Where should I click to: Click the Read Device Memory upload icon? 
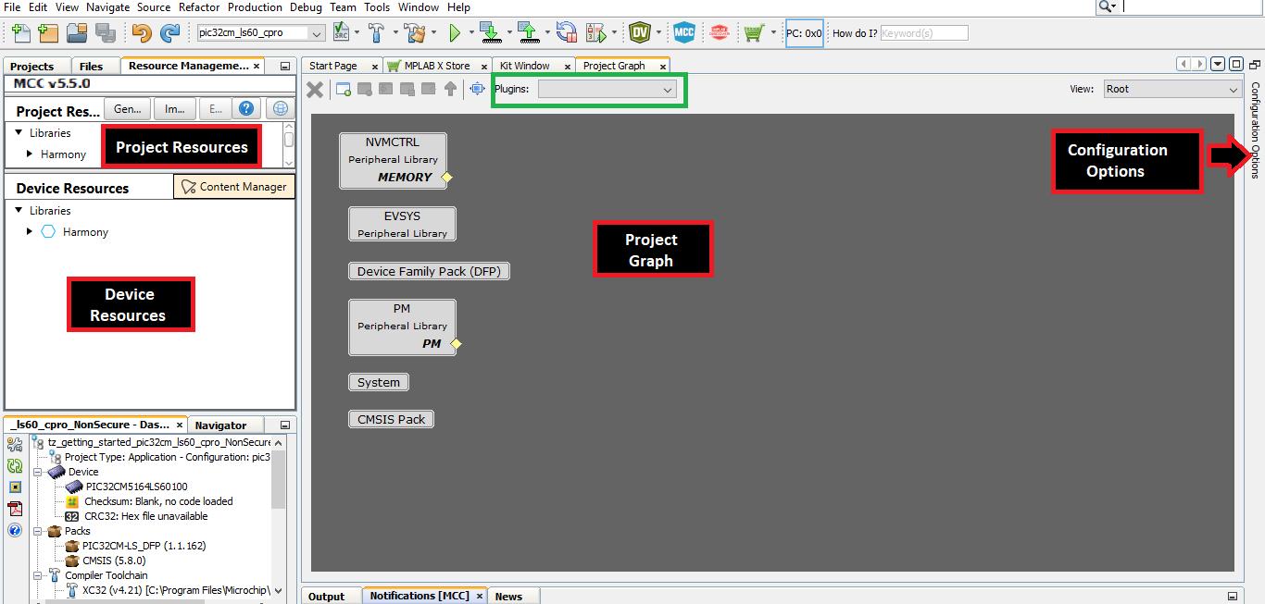pyautogui.click(x=529, y=33)
